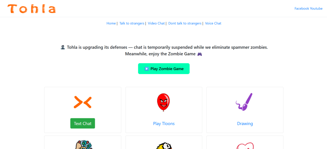The width and height of the screenshot is (327, 149).
Task: Click the orange Text Chat arrows icon
Action: pyautogui.click(x=83, y=102)
